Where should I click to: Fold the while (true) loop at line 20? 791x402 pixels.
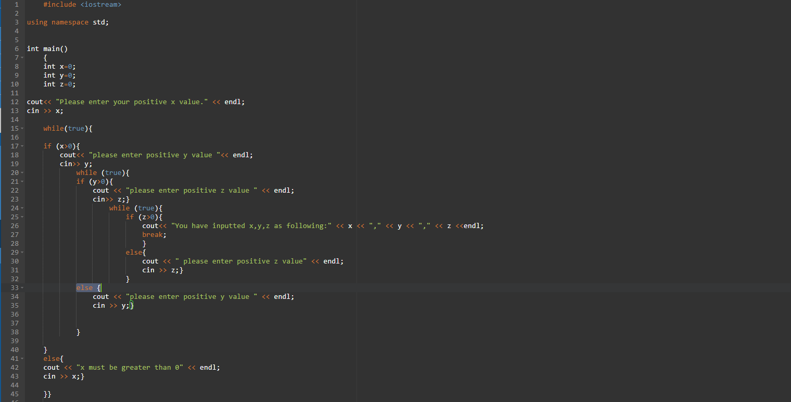point(23,172)
